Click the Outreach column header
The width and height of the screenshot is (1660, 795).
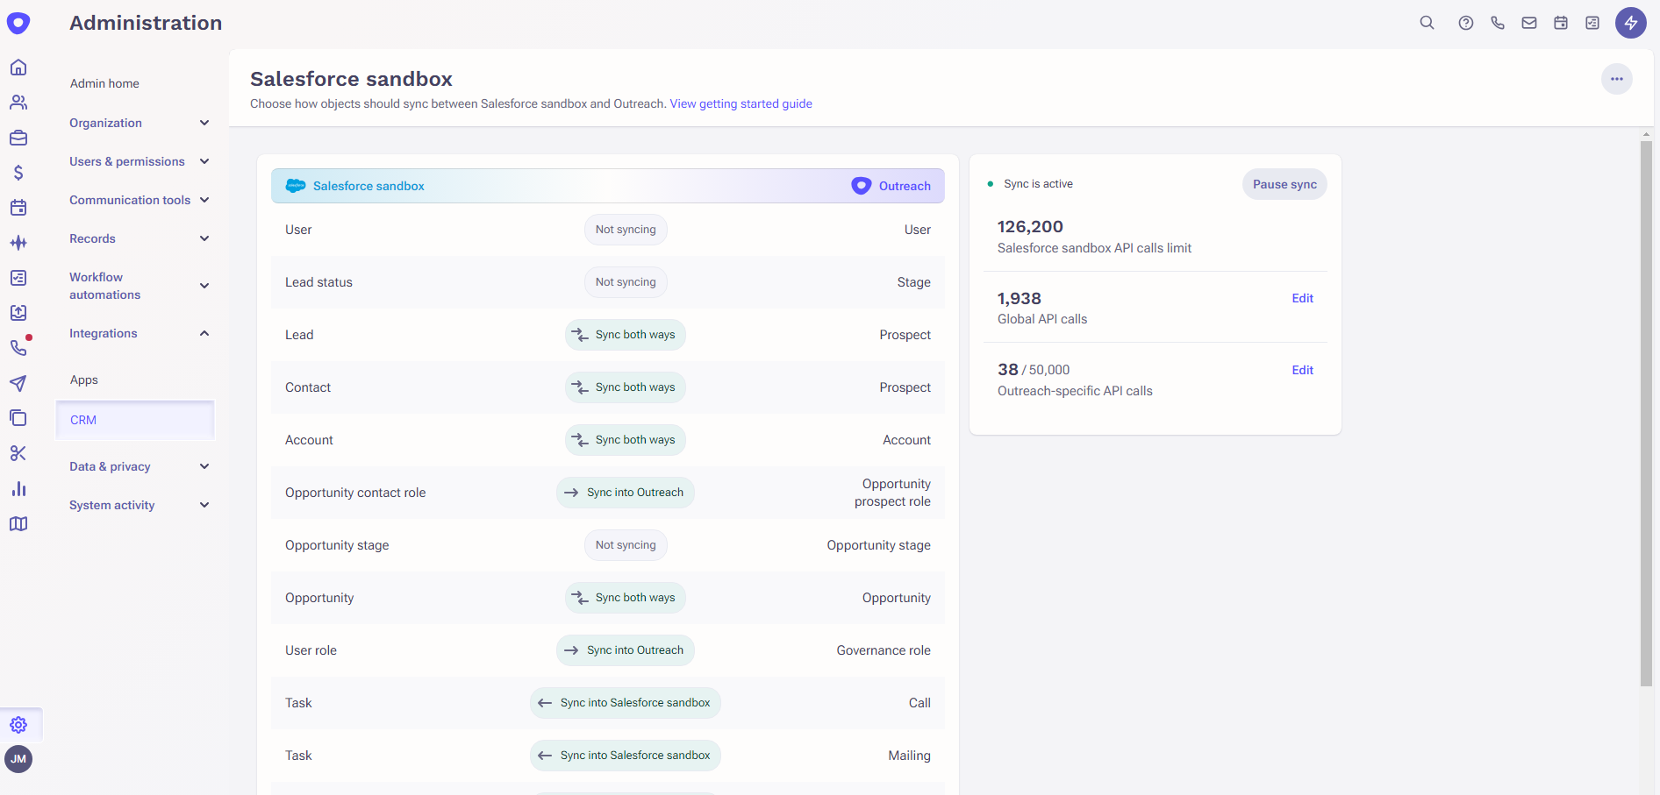point(891,186)
